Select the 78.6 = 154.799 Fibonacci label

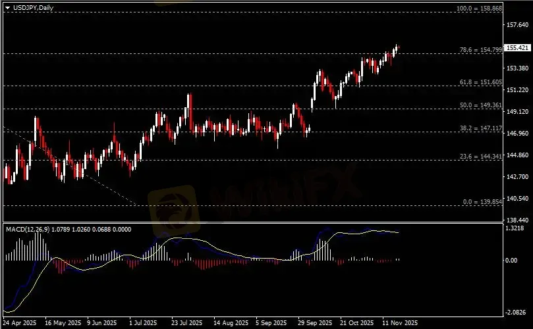(x=481, y=50)
